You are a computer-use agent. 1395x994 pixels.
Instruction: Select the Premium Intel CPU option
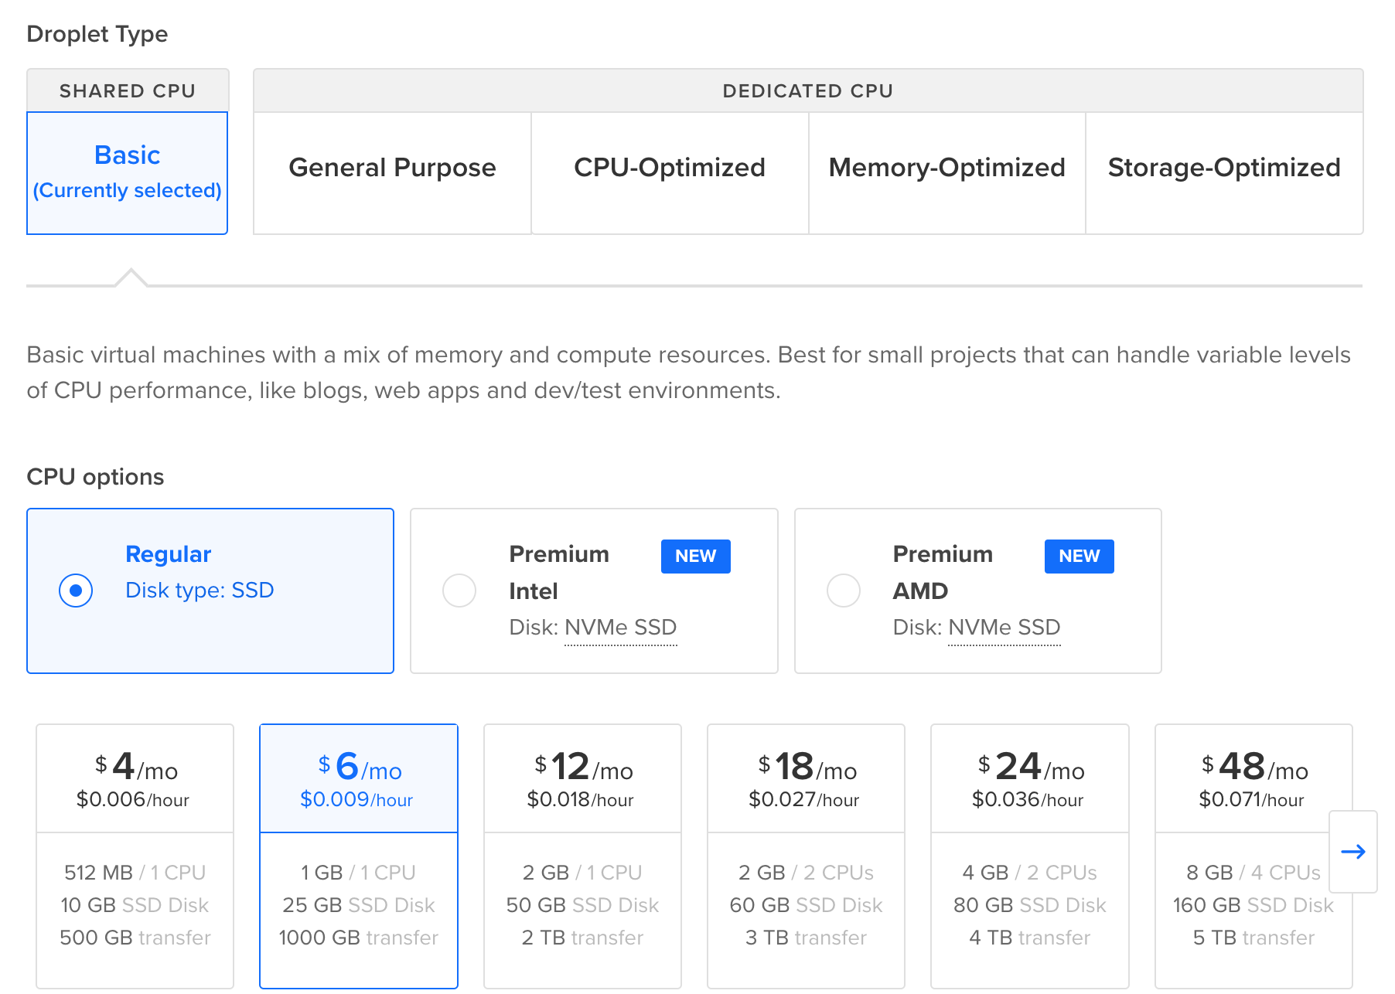coord(459,591)
